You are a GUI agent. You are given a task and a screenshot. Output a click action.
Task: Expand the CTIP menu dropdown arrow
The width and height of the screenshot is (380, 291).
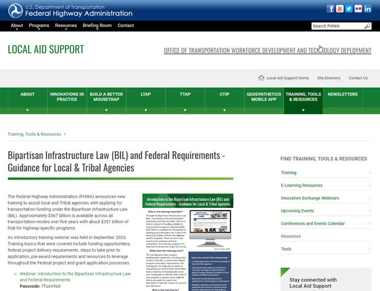[224, 110]
